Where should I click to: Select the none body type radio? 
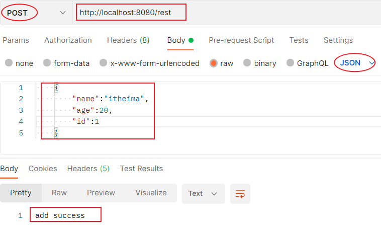[9, 63]
